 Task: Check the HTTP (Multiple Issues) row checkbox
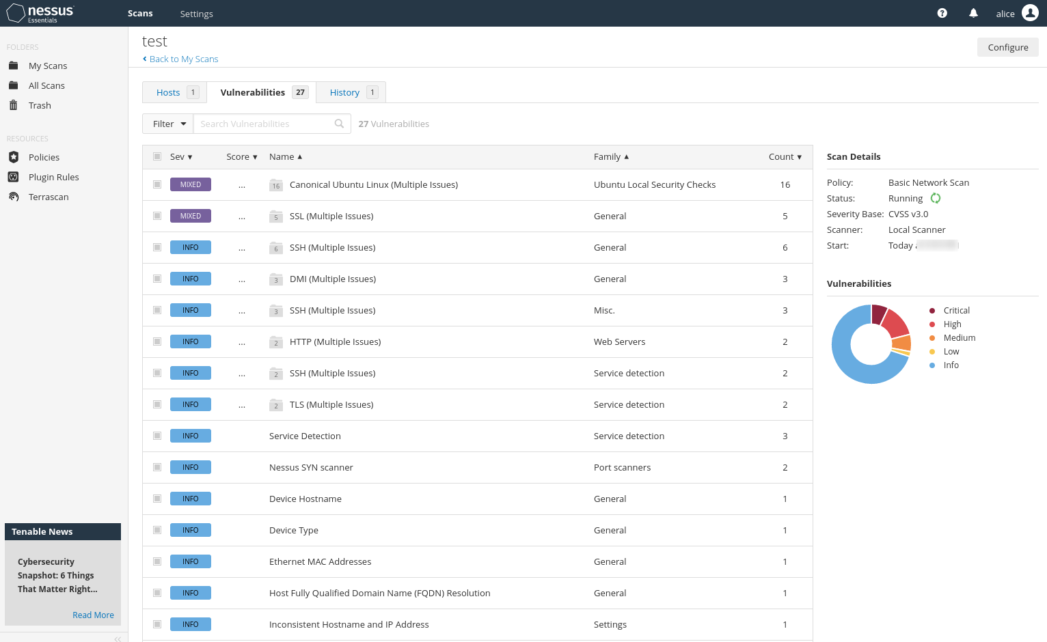157,341
